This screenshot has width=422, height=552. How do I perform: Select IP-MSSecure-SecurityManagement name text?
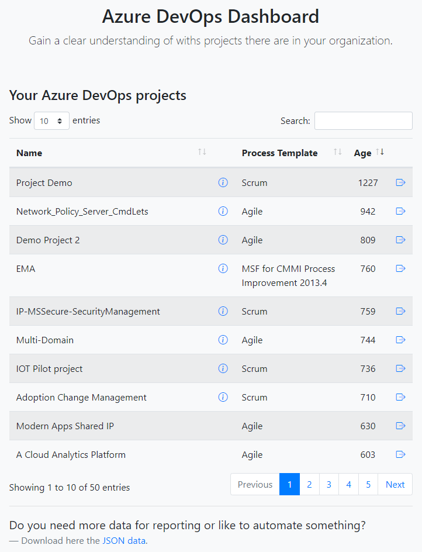point(88,312)
